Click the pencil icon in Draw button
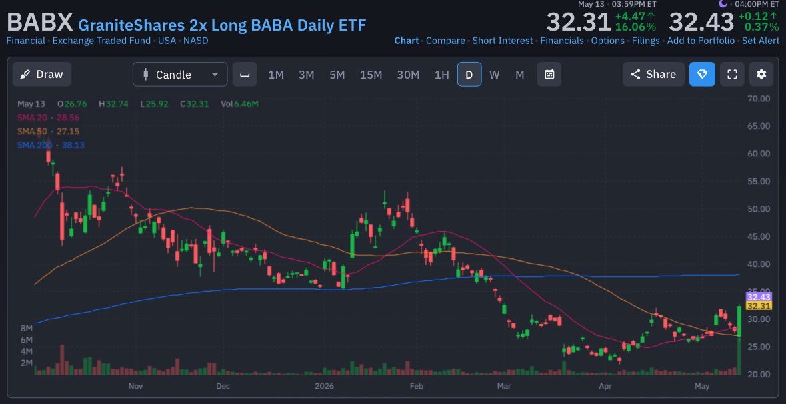Viewport: 786px width, 404px height. click(25, 75)
